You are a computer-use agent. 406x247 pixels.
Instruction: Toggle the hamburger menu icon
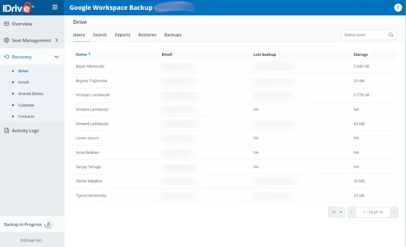point(55,7)
